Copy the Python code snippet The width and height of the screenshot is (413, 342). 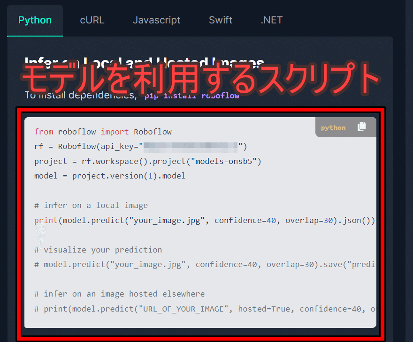click(x=362, y=126)
